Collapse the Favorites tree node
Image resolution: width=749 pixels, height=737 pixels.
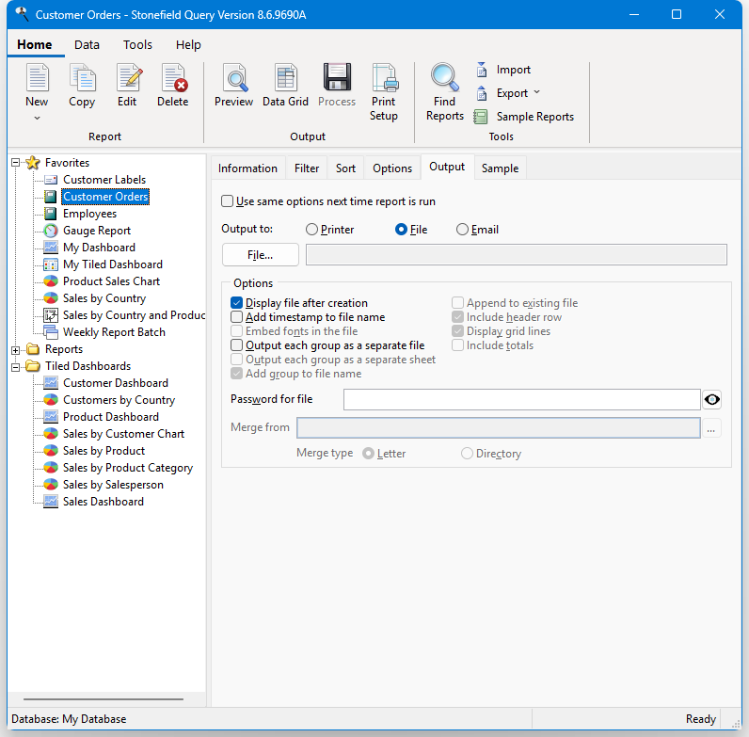point(16,163)
